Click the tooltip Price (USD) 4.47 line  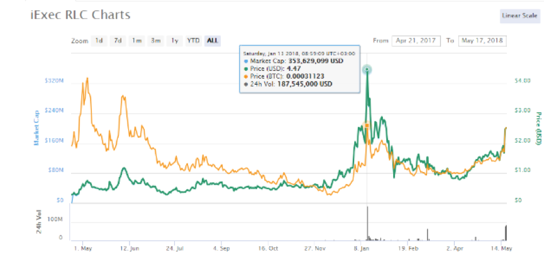pos(272,68)
